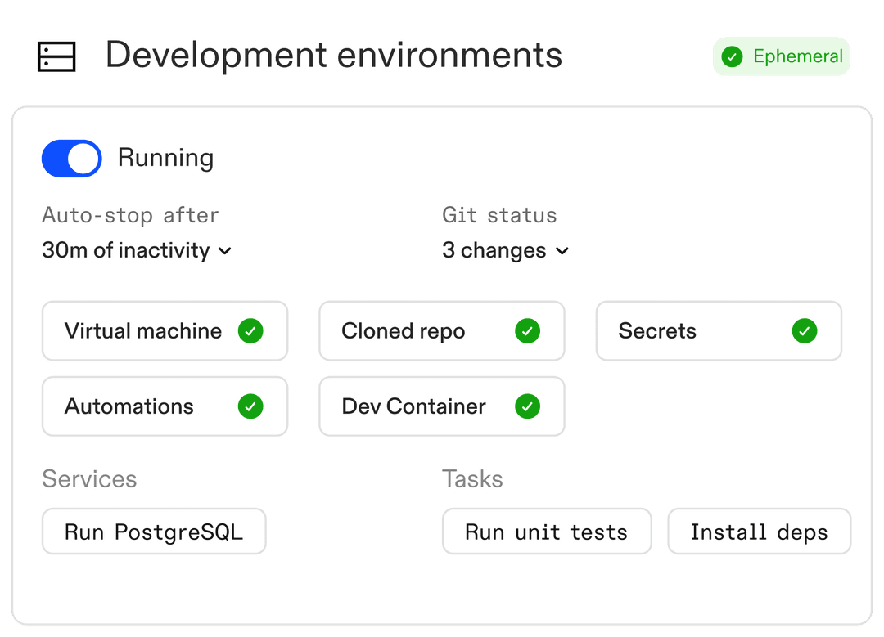Expand the 3 changes Git status dropdown
The width and height of the screenshot is (884, 637).
click(x=494, y=250)
